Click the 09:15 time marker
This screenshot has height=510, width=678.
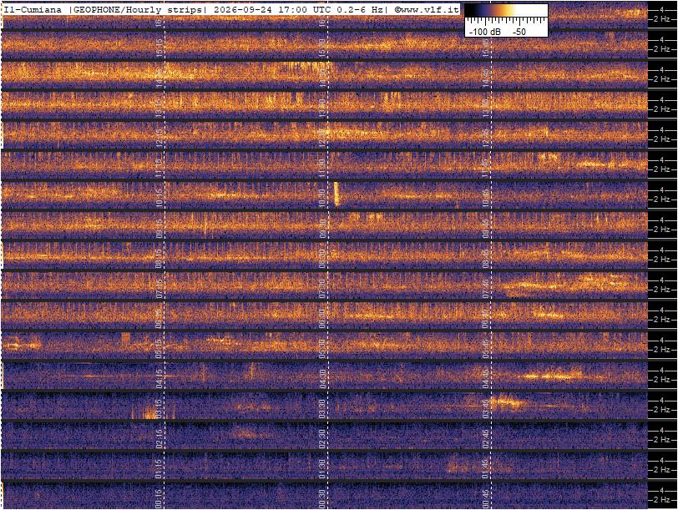(x=159, y=228)
